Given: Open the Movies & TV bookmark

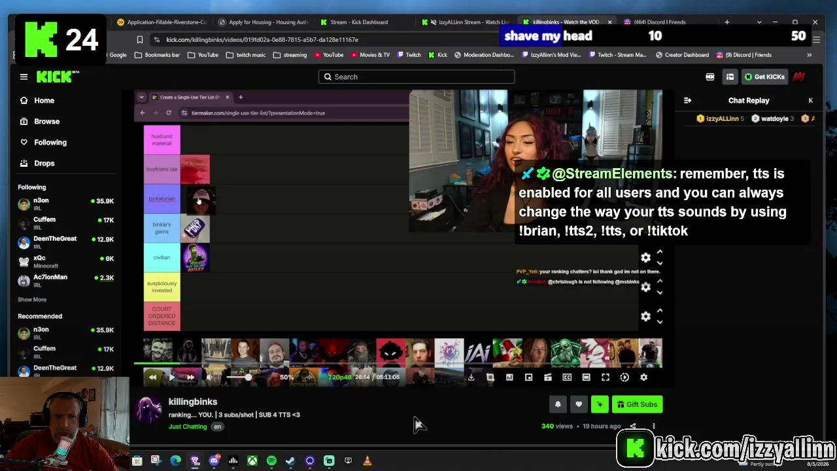Looking at the screenshot, I should coord(370,55).
